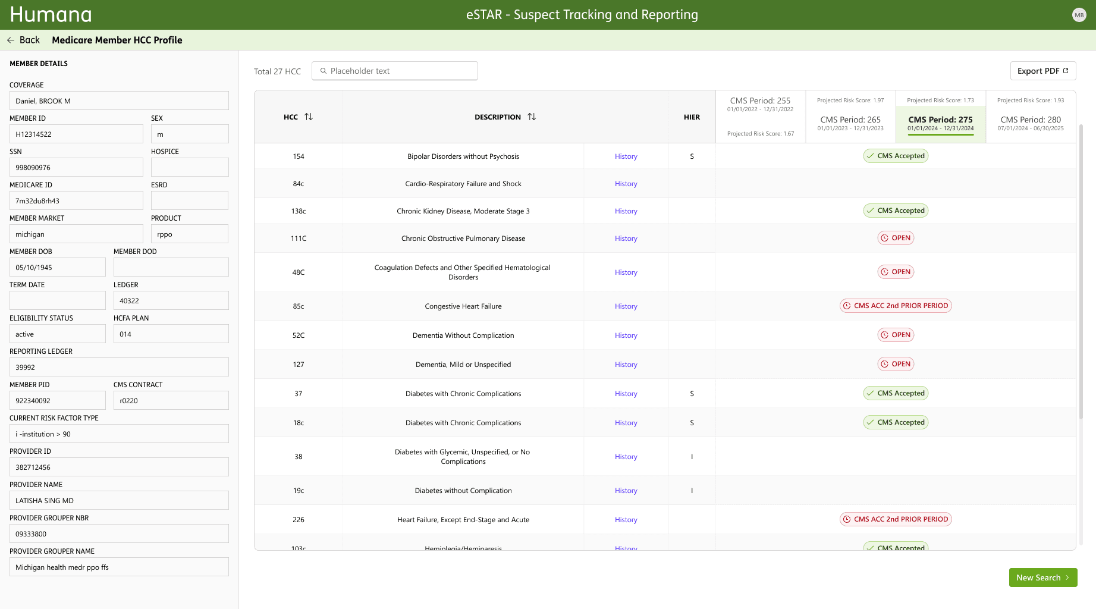Click the HCC search placeholder field
The image size is (1096, 609).
[395, 71]
